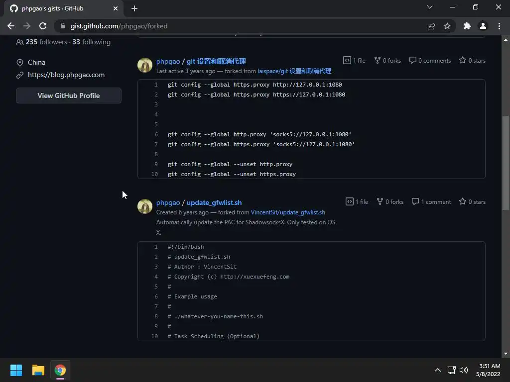Open phpgao author link of git proxy gist
This screenshot has width=510, height=382.
click(x=168, y=61)
